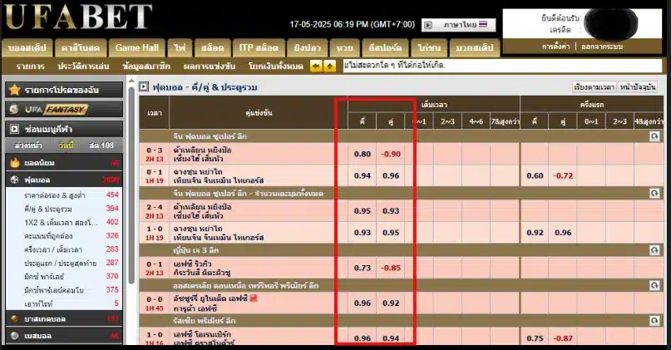The image size is (671, 350).
Task: Select the football icon ฟุตบอล category
Action: [64, 180]
